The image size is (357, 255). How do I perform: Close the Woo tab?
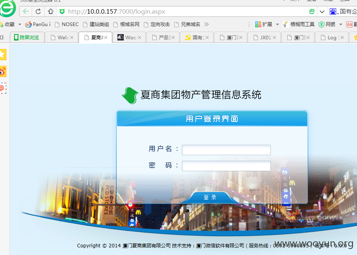click(139, 38)
